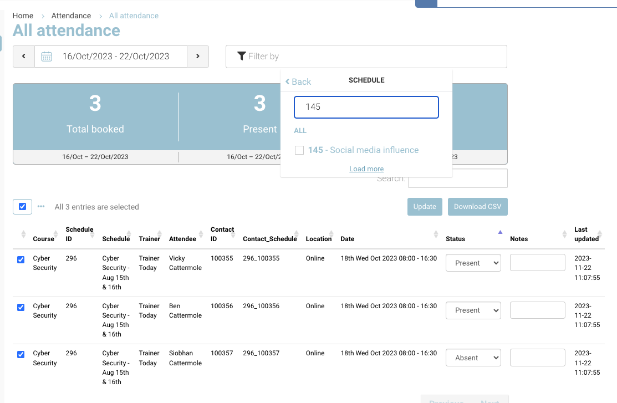Screen dimensions: 617x403
Task: Open Attendance breadcrumb item
Action: tap(71, 16)
